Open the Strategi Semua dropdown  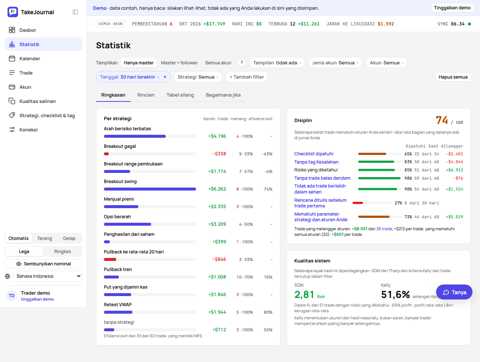pyautogui.click(x=198, y=77)
